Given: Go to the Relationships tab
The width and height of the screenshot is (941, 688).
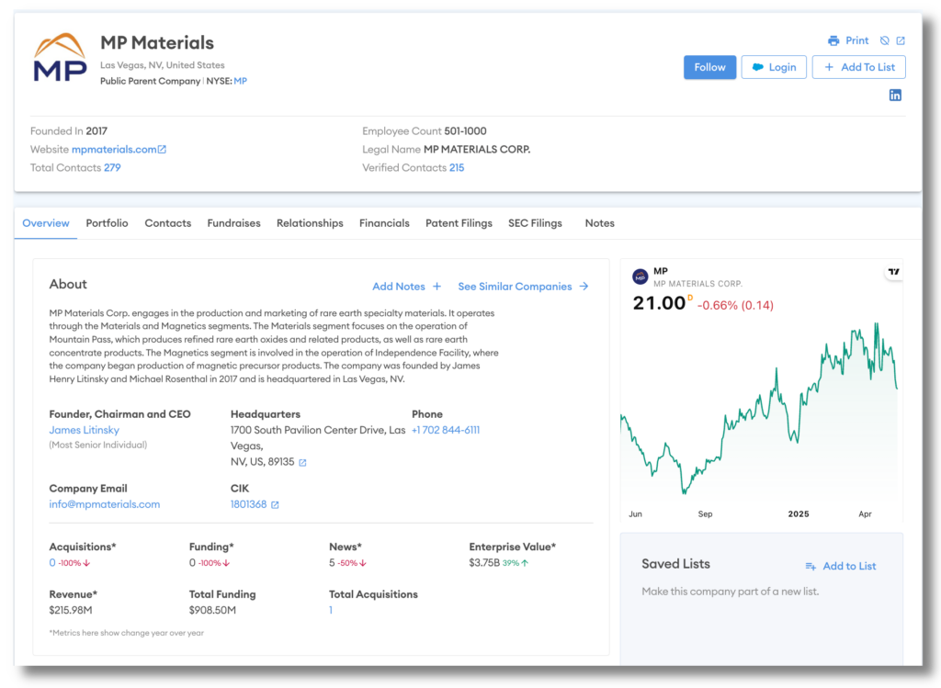Looking at the screenshot, I should tap(310, 223).
